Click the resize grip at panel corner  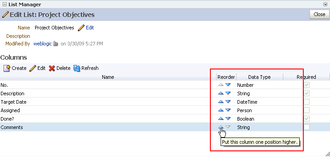[327, 154]
